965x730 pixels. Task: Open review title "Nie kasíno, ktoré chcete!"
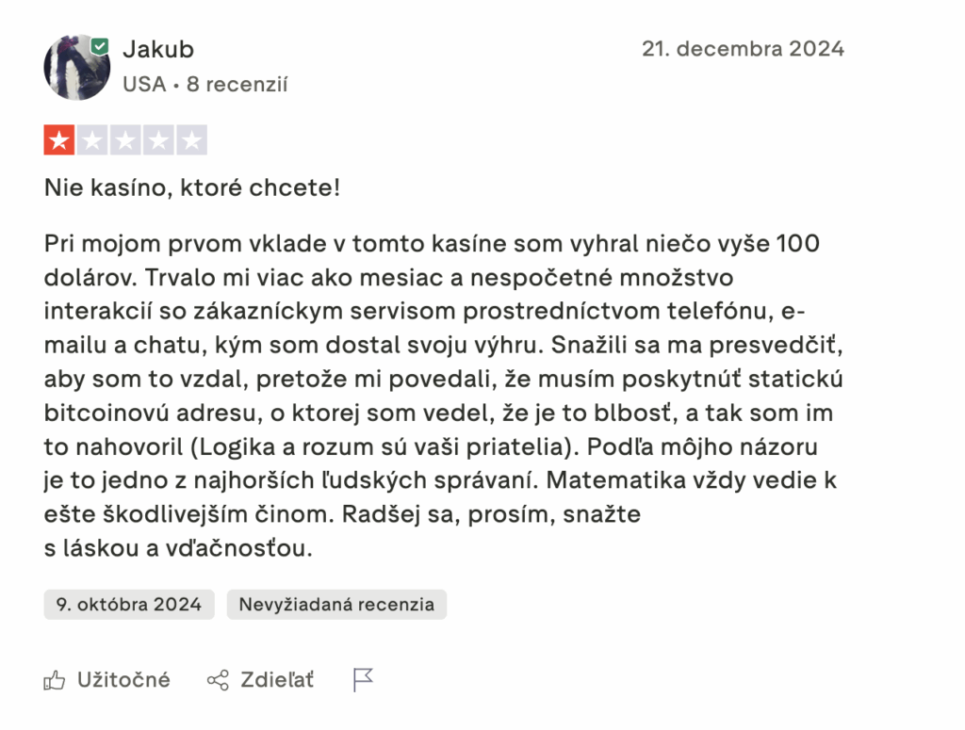192,187
